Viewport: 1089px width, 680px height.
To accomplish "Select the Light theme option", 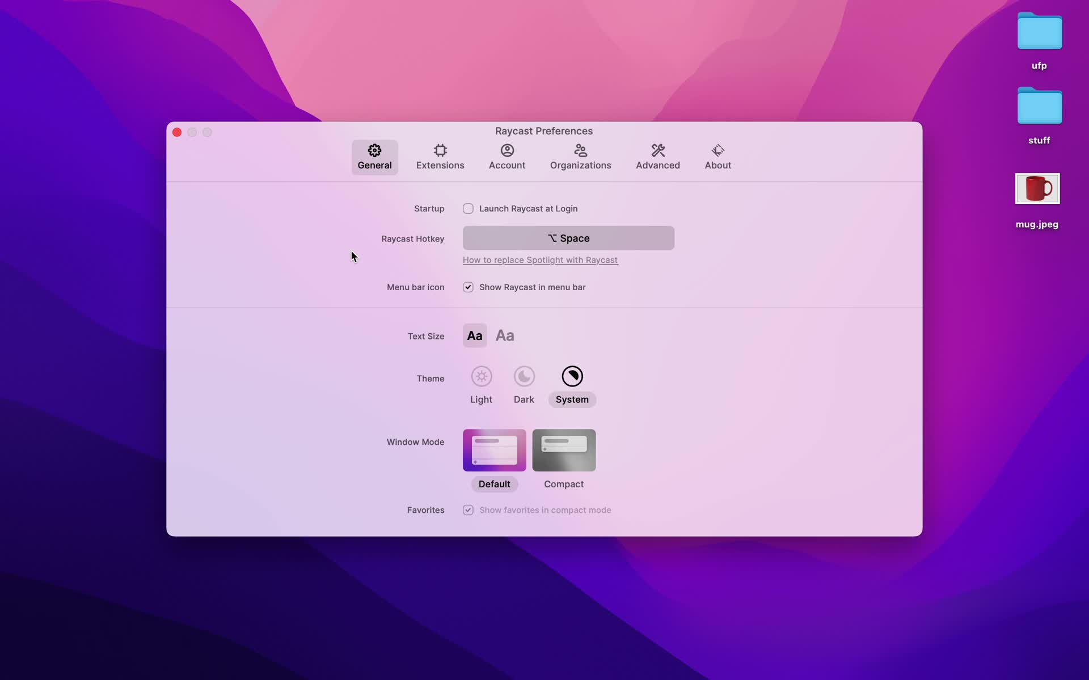I will click(x=482, y=376).
